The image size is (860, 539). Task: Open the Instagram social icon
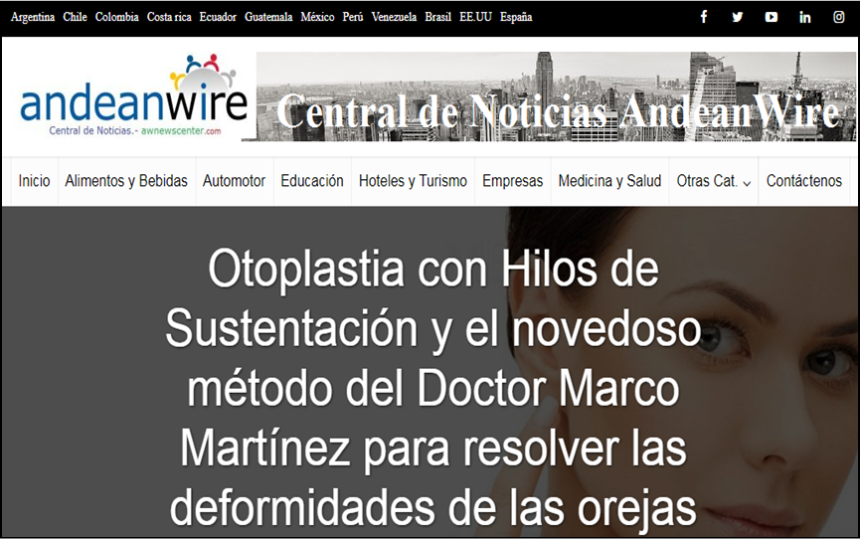(x=838, y=17)
